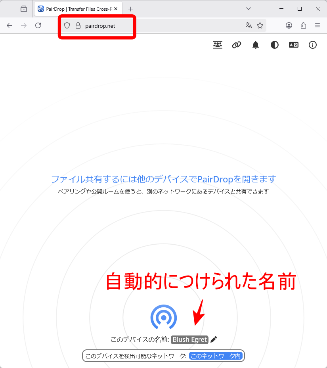
Task: Maximize the browser window
Action: 300,9
